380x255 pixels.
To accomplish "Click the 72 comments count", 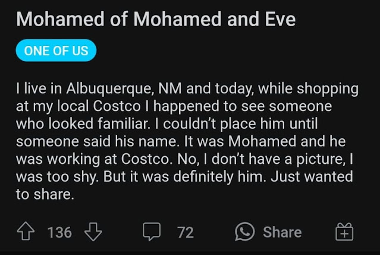I will click(186, 232).
